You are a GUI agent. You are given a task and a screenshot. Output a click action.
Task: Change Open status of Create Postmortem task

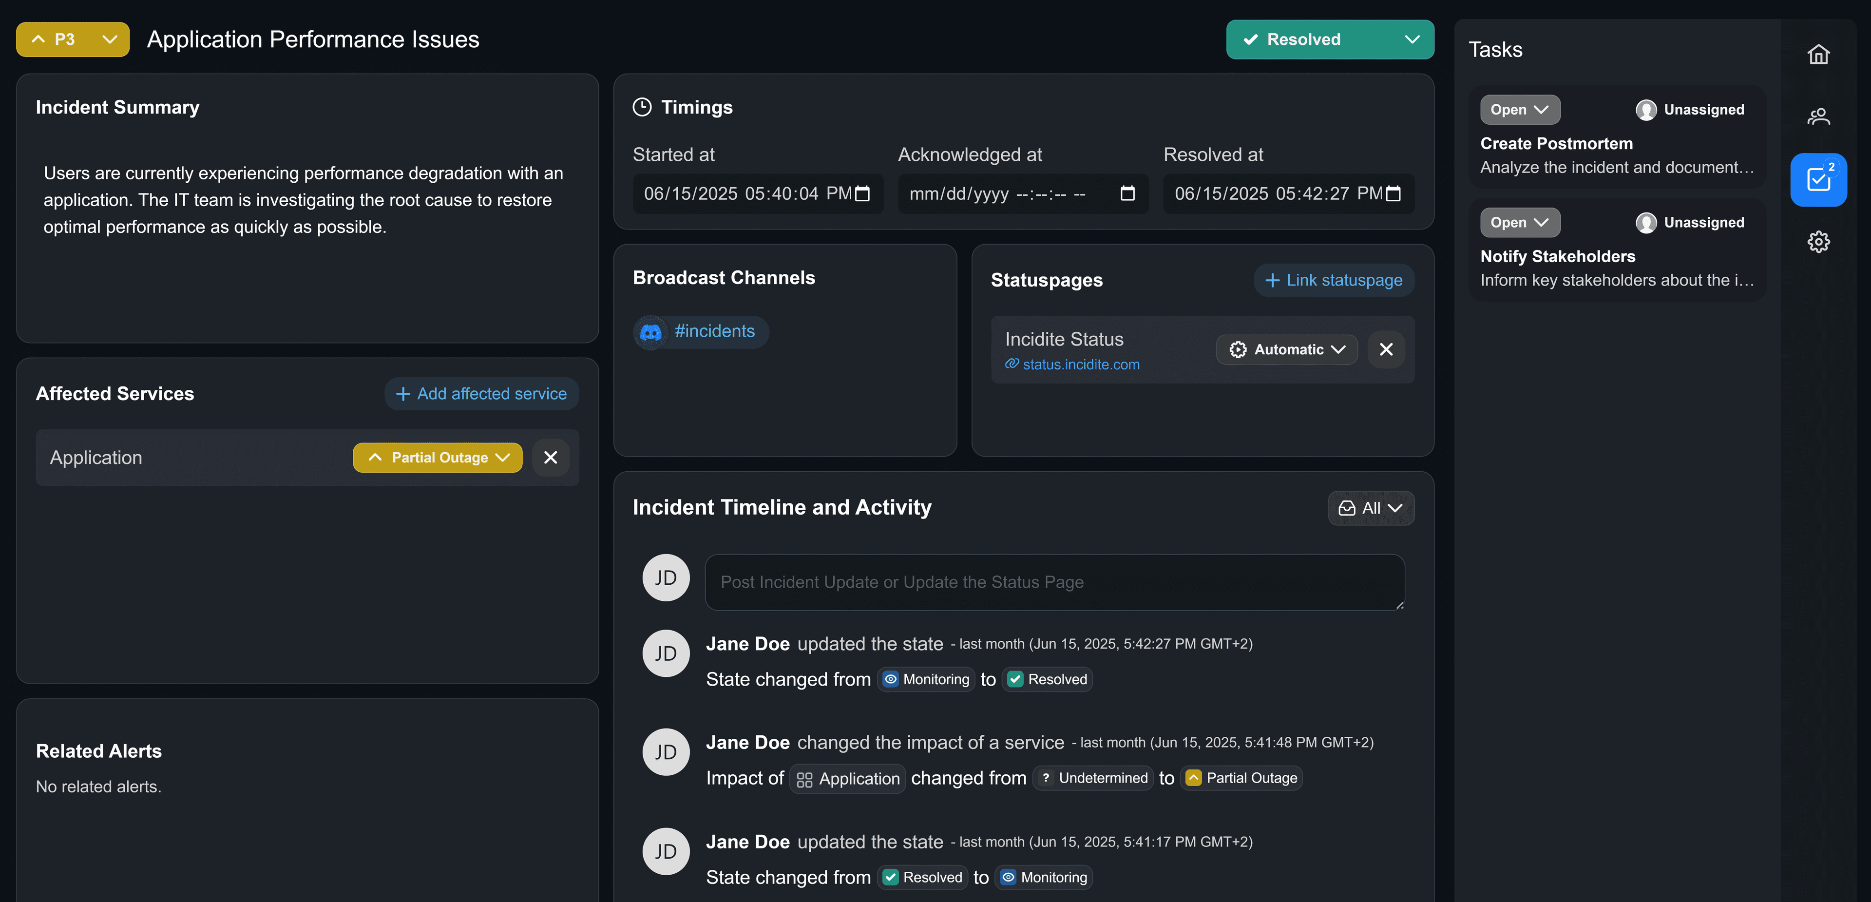[x=1520, y=110]
